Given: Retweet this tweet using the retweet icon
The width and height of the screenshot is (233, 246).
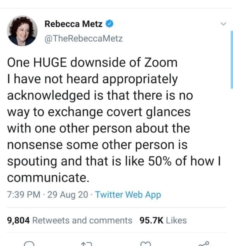Looking at the screenshot, I should coord(86,243).
